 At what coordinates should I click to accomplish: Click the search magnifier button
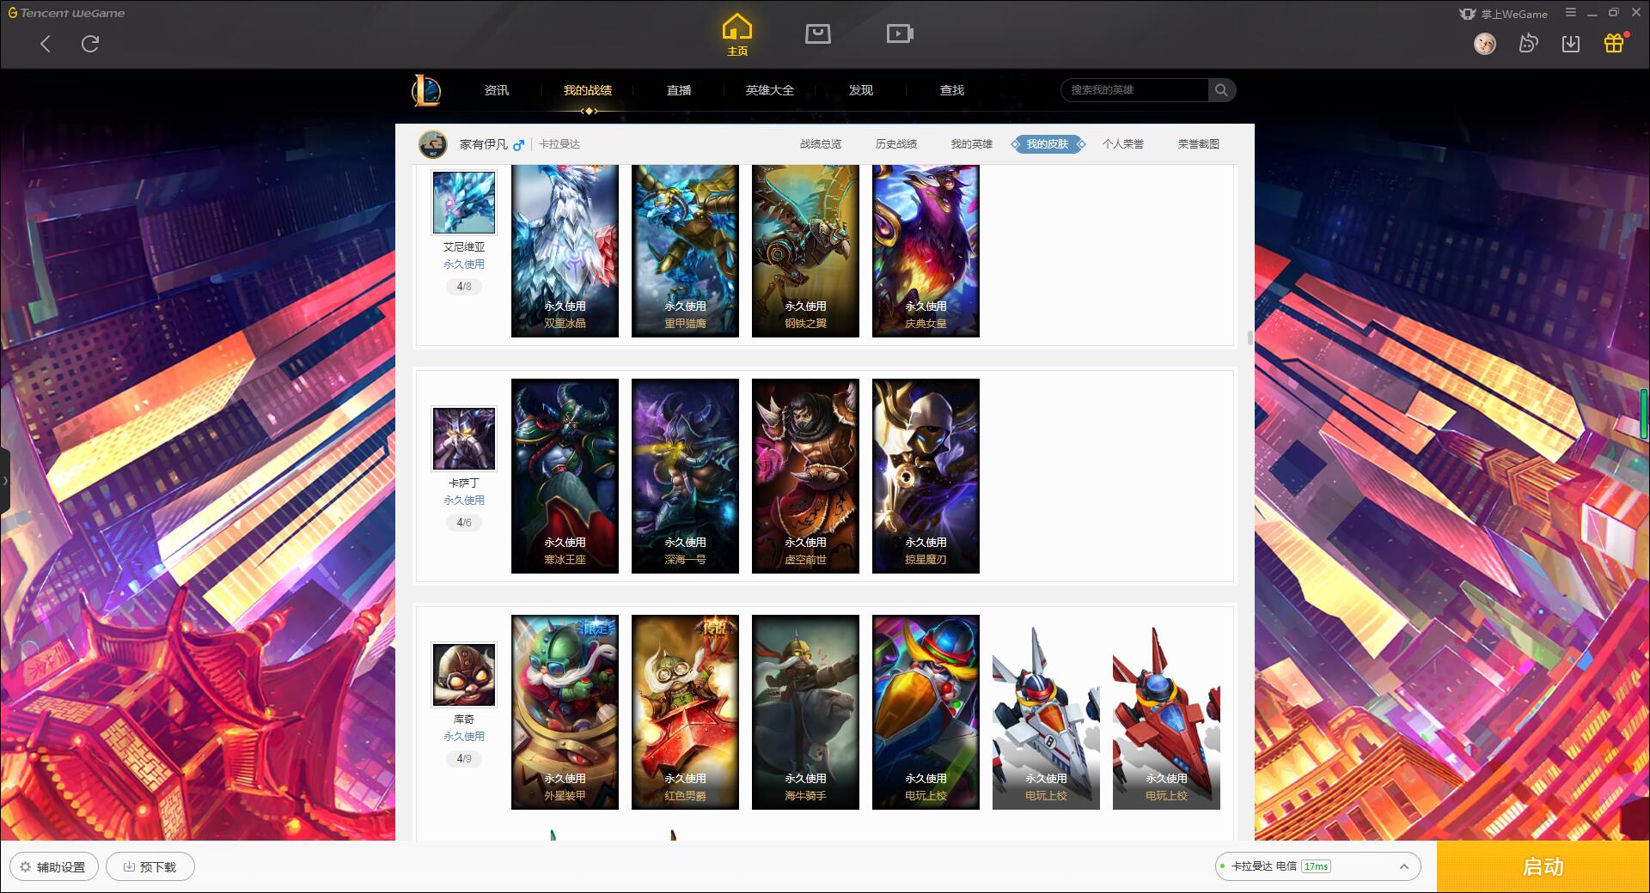[1221, 90]
